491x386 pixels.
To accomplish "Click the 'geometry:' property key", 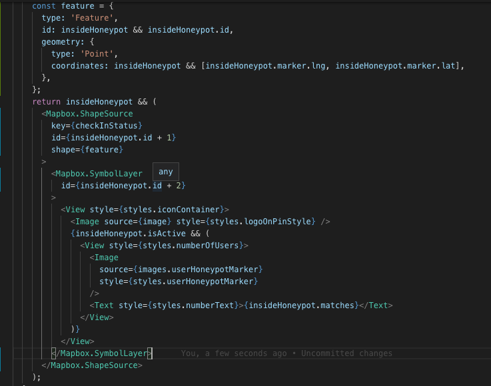I will [x=63, y=42].
